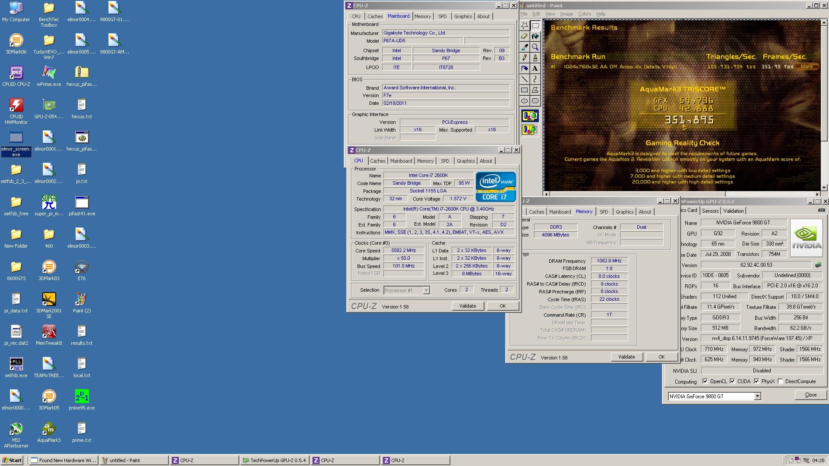
Task: Select the Magnifier tool in Paint
Action: pyautogui.click(x=535, y=47)
